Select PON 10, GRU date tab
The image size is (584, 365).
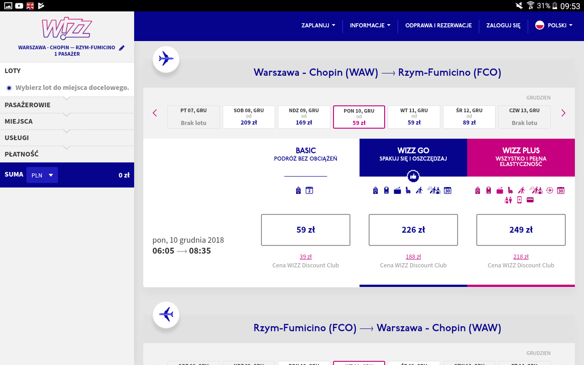point(359,117)
